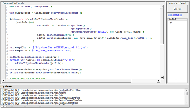This screenshot has height=108, width=190.
Task: Click the Log Viewer heading
Action: tap(6, 86)
